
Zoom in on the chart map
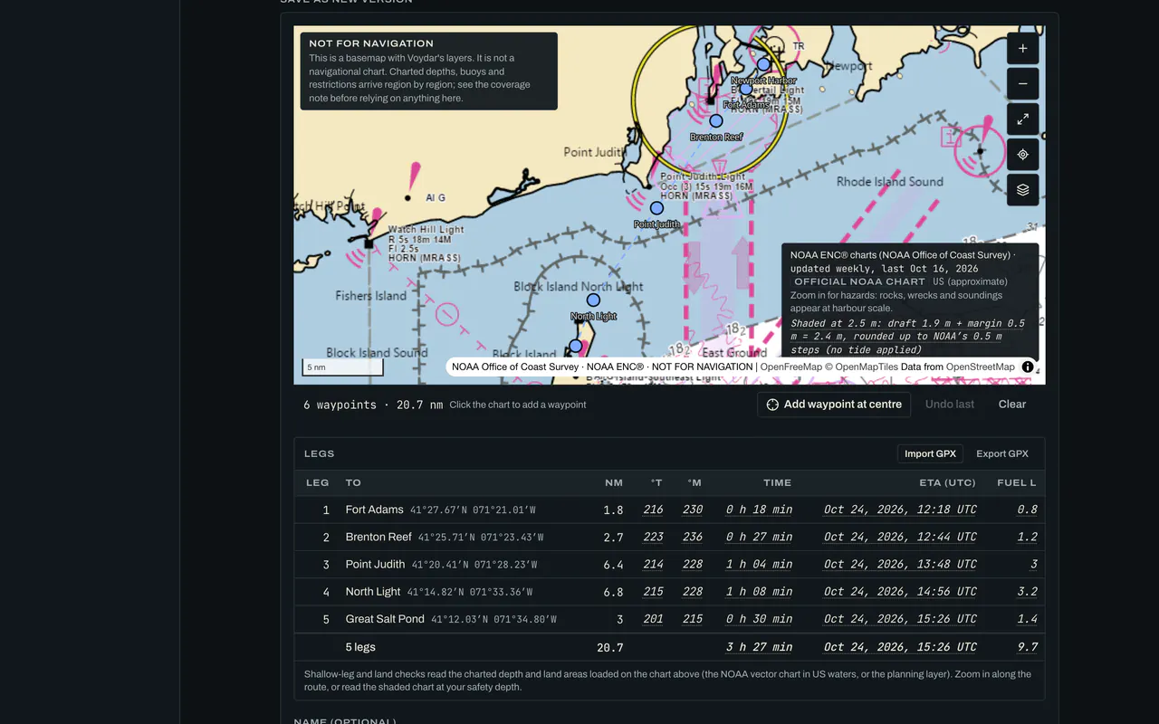[x=1022, y=49]
